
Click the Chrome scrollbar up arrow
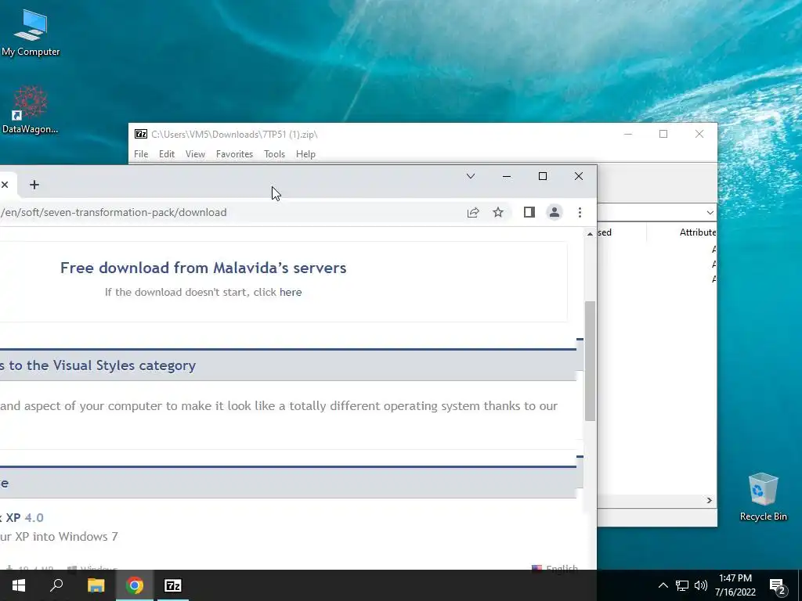[590, 233]
